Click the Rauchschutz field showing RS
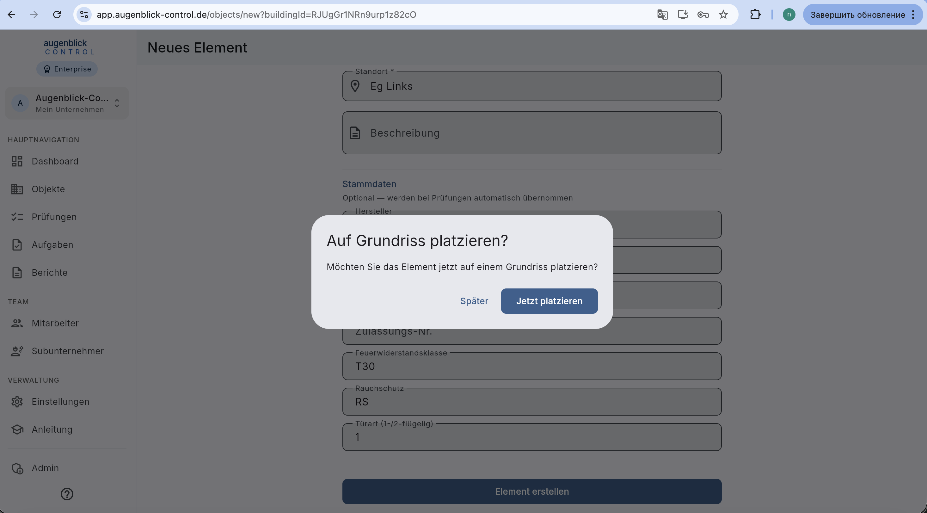Viewport: 927px width, 513px height. click(x=532, y=401)
